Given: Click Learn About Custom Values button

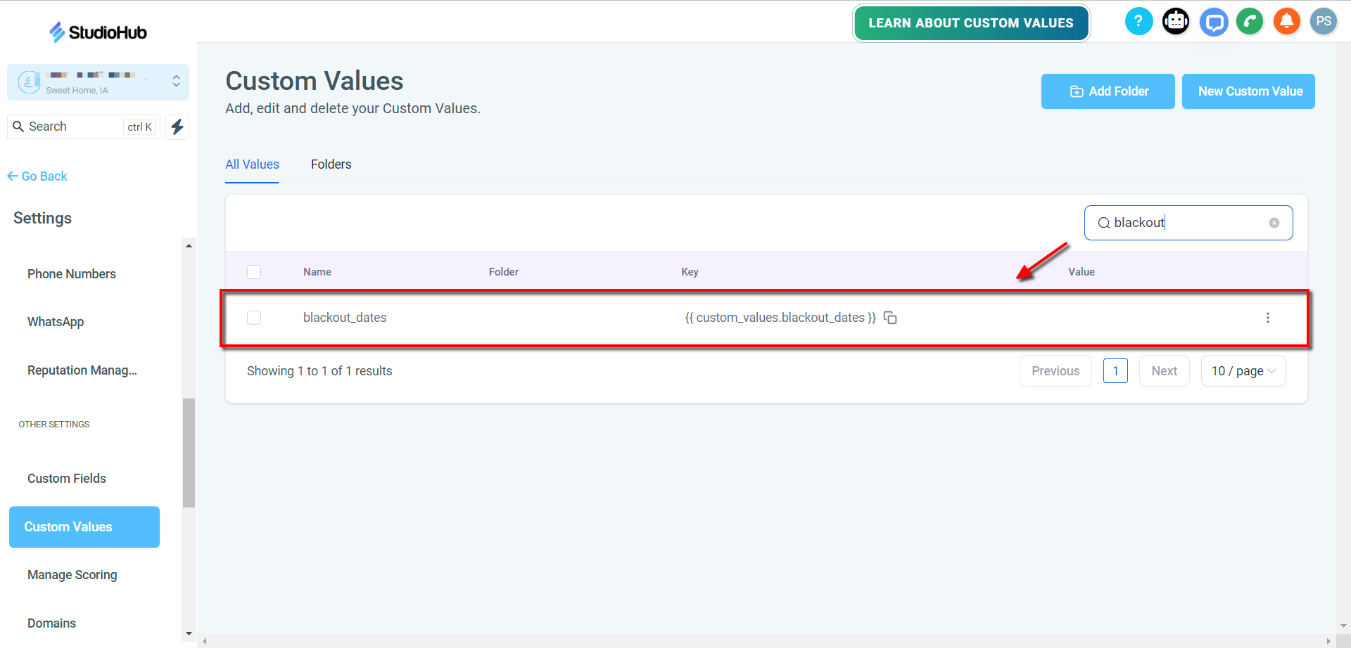Looking at the screenshot, I should pyautogui.click(x=971, y=23).
